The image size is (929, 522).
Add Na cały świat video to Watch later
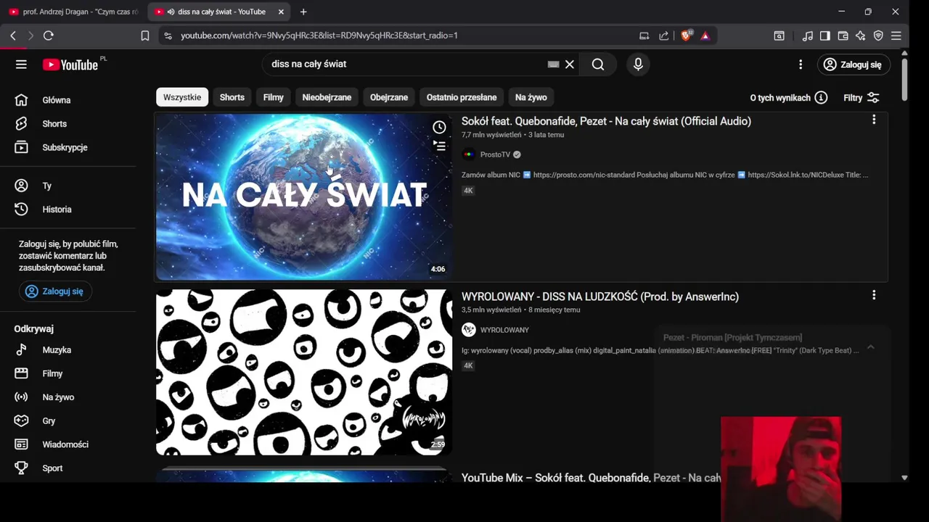[x=439, y=128]
